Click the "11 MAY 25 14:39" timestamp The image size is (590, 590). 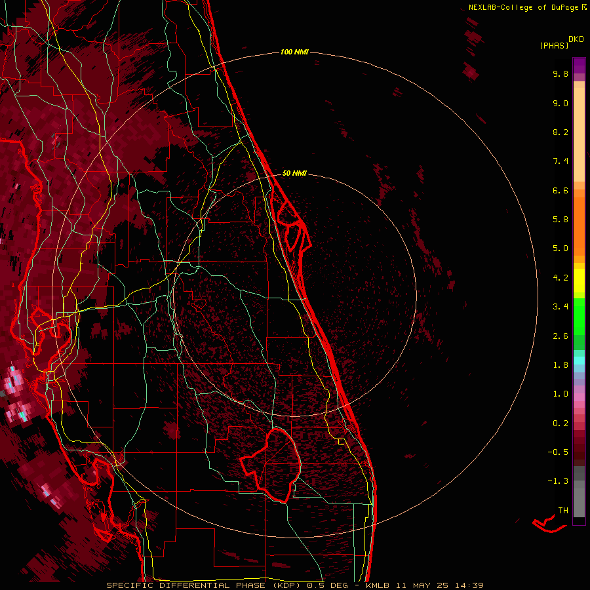click(x=439, y=585)
